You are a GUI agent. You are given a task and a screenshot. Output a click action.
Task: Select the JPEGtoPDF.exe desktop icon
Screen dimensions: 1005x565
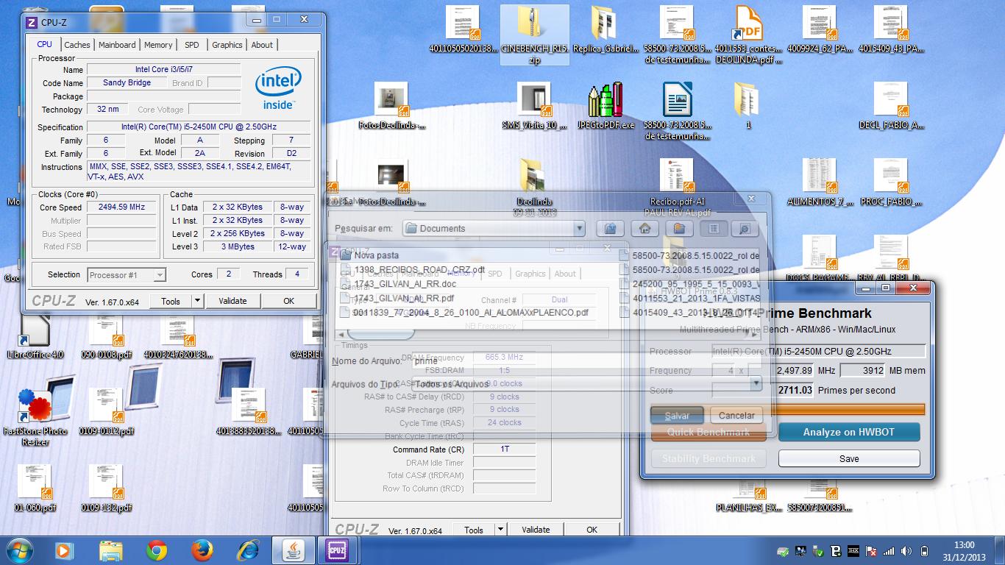(x=605, y=105)
